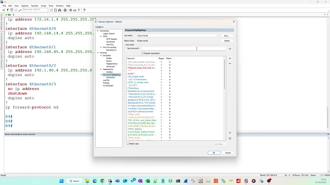
Task: Open the File menu
Action: coord(4,6)
